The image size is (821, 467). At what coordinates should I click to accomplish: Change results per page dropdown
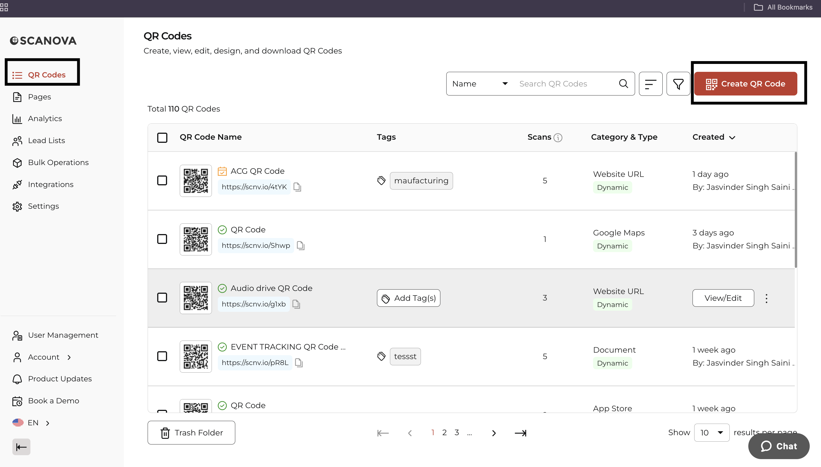pyautogui.click(x=711, y=432)
